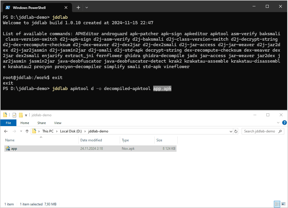This screenshot has height=208, width=288.
Task: Click New folder quick access icon
Action: pyautogui.click(x=21, y=115)
